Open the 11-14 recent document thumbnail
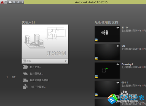 point(107,34)
